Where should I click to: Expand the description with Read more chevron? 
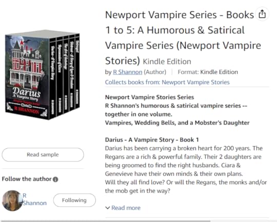107,208
